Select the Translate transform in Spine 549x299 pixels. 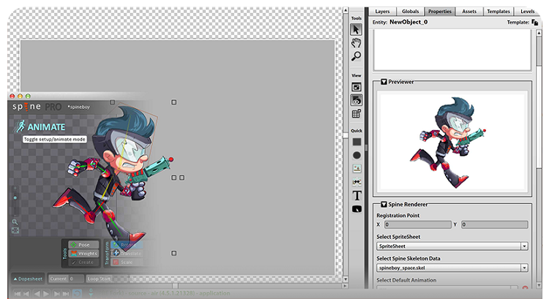pos(127,254)
